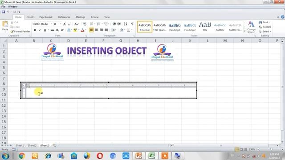
Task: Open the Multilevel List dropdown
Action: 109,24
